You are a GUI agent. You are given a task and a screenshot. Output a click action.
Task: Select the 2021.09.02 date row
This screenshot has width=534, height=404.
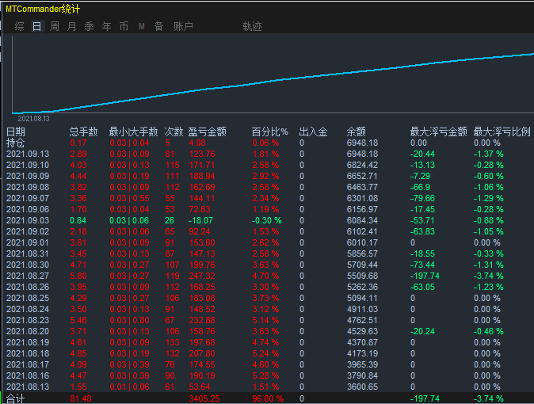tap(28, 231)
